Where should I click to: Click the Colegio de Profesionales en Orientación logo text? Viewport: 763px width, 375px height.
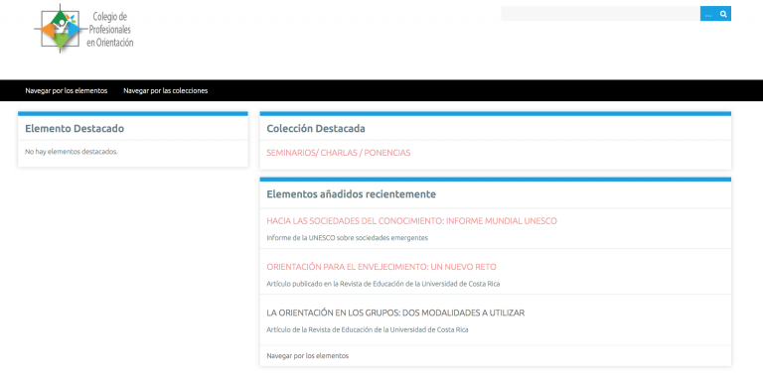pos(109,30)
